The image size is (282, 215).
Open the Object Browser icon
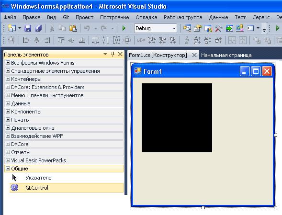(208, 28)
